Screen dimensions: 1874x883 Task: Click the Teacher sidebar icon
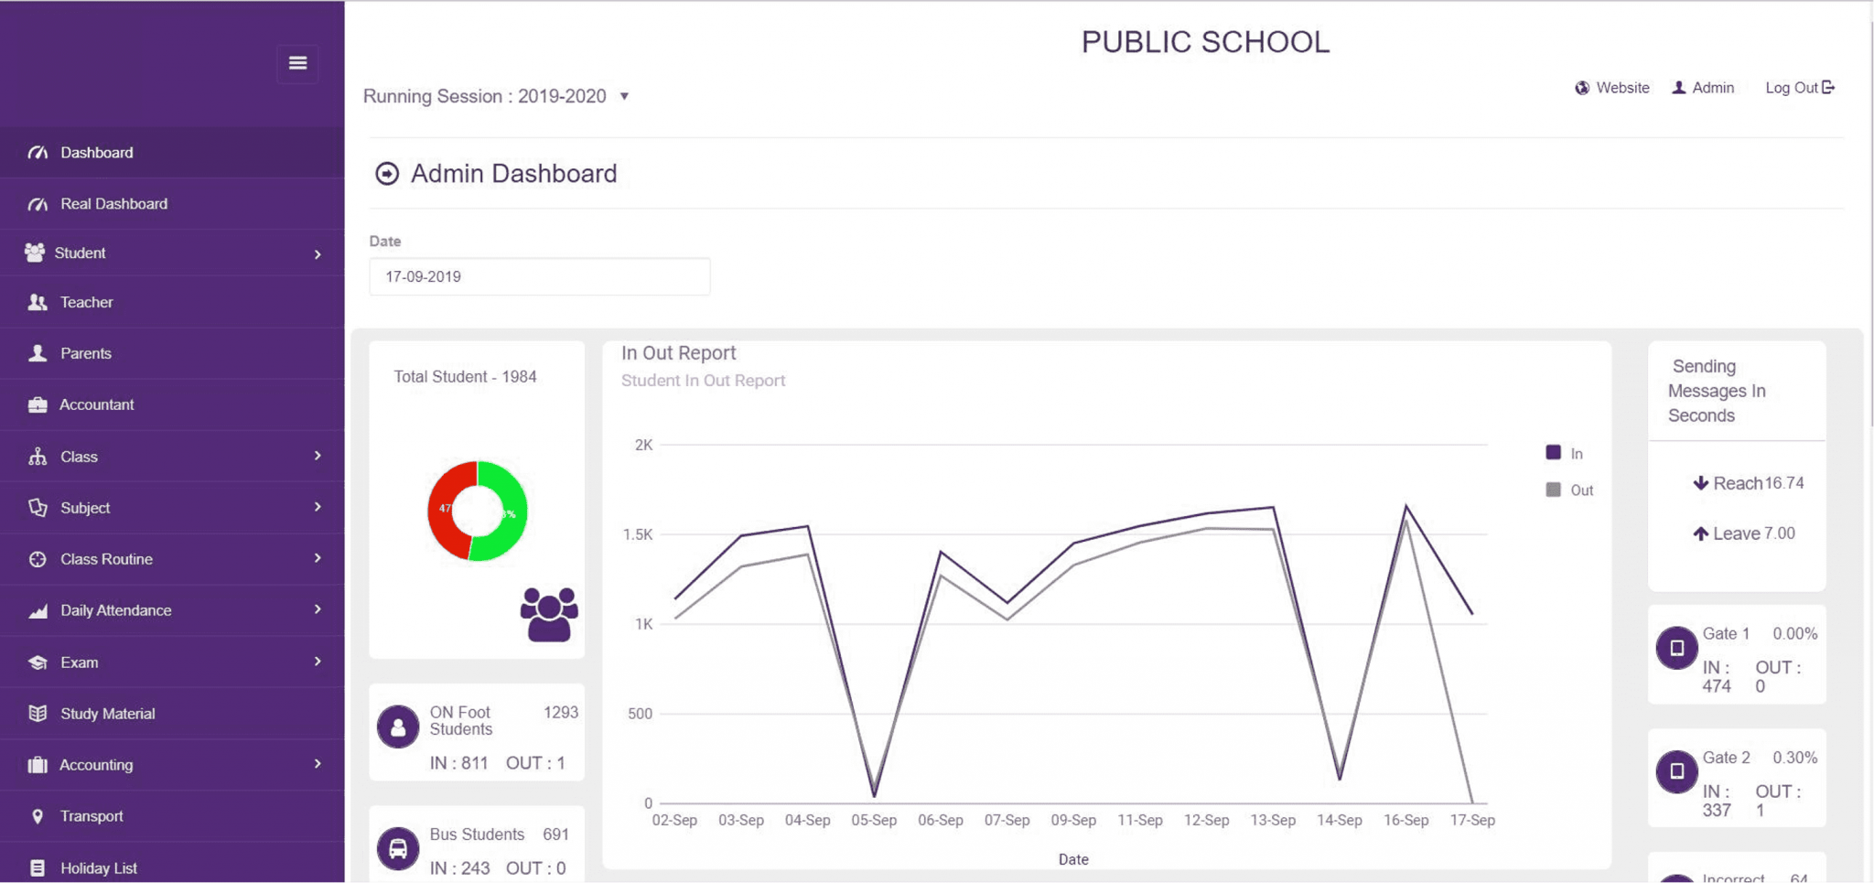coord(37,302)
